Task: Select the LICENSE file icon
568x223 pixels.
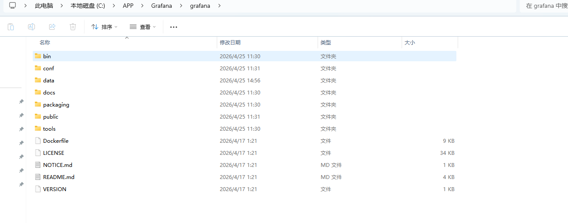Action: tap(38, 153)
